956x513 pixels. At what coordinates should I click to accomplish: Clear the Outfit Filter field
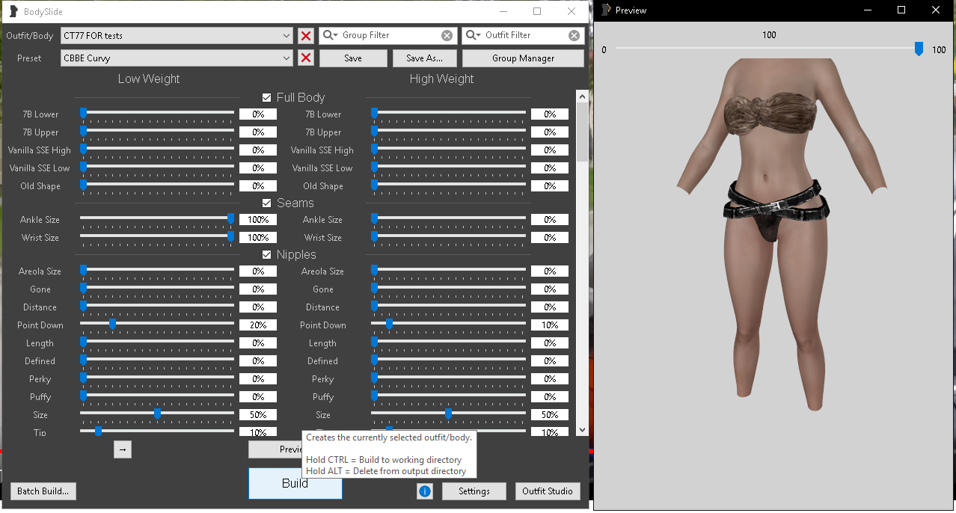tap(574, 36)
